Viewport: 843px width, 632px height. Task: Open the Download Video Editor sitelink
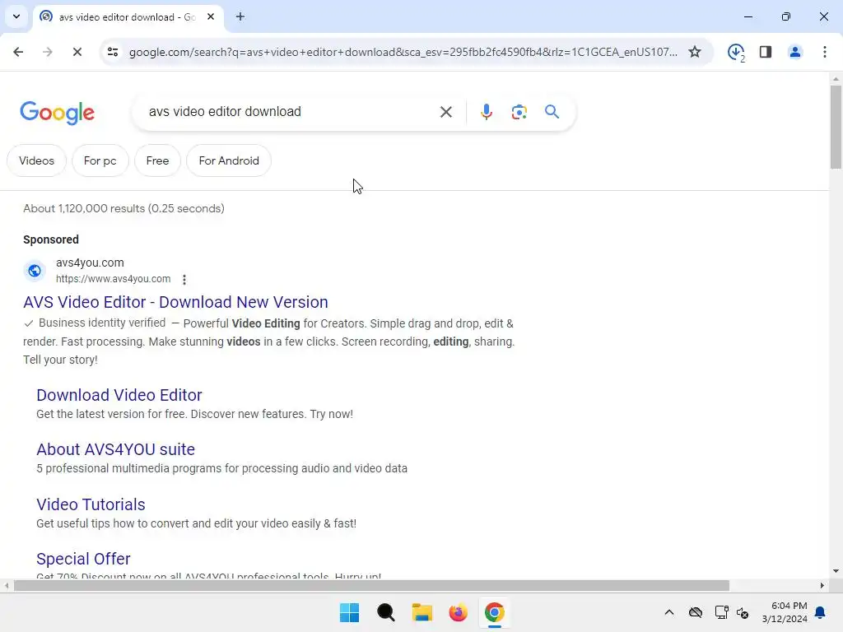tap(119, 395)
